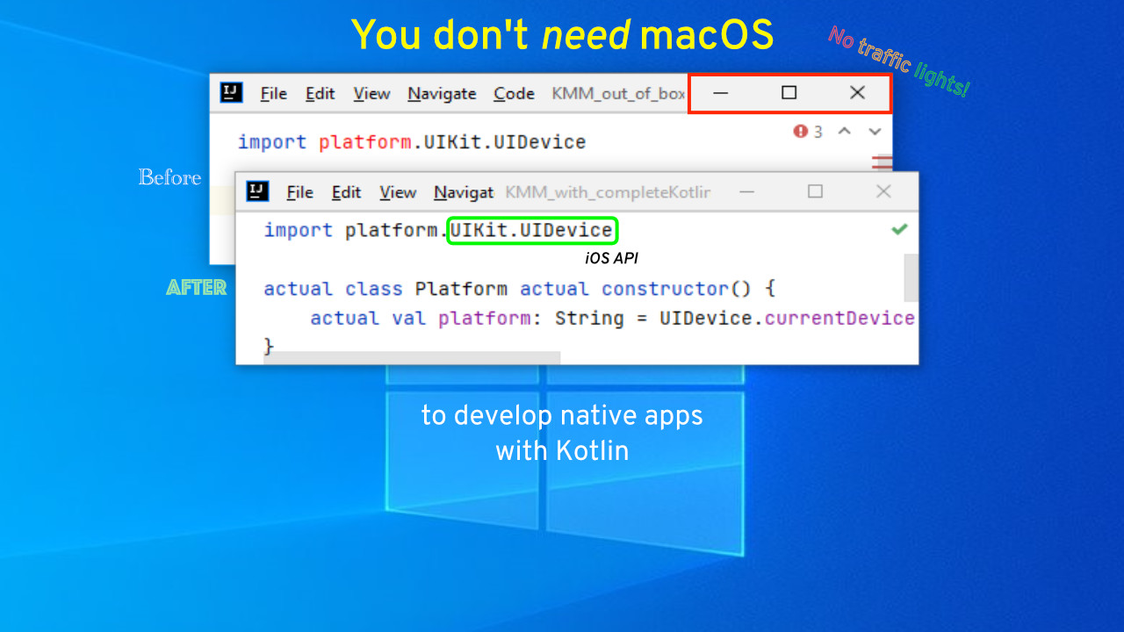Click 'constructor' keyword in front editor
The width and height of the screenshot is (1124, 632).
click(x=665, y=289)
